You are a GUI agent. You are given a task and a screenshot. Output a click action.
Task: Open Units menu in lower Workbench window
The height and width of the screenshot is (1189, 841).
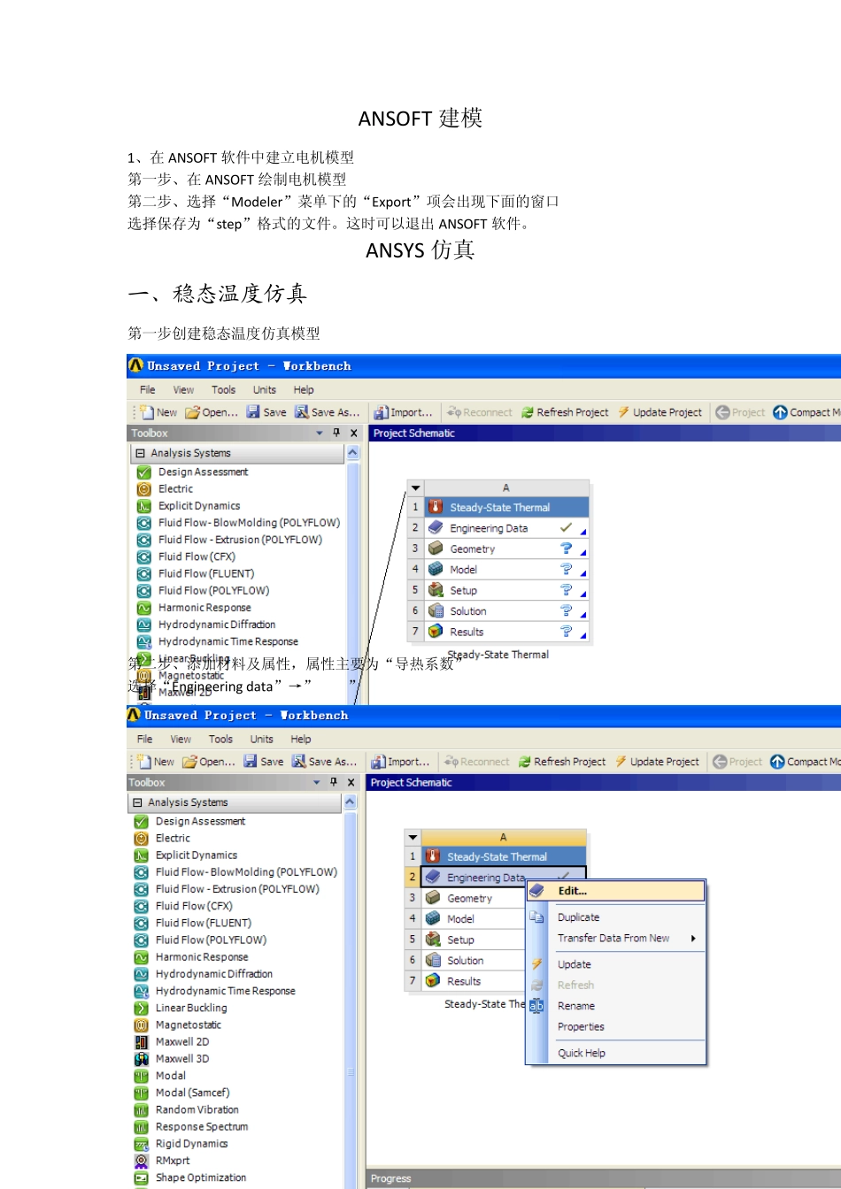point(262,739)
